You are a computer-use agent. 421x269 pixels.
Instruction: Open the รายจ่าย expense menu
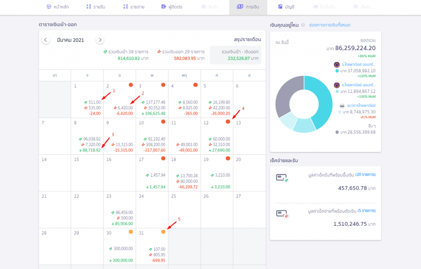pos(134,7)
